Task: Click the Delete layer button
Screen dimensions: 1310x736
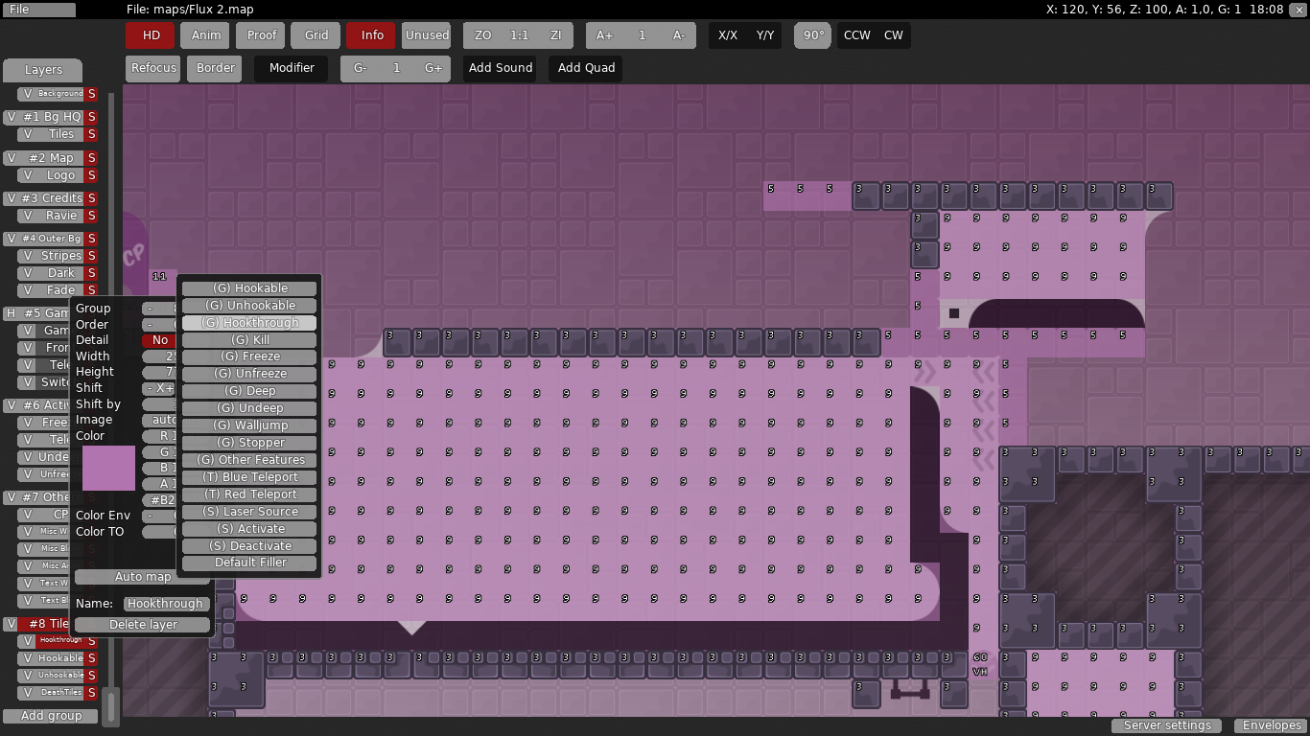Action: (x=142, y=625)
